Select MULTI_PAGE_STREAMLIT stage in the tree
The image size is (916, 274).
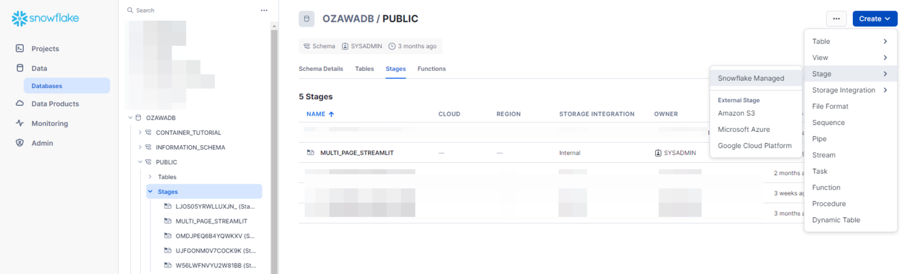click(211, 221)
